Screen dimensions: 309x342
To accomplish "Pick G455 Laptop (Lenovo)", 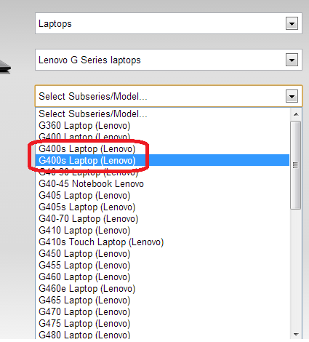I will pyautogui.click(x=162, y=265).
